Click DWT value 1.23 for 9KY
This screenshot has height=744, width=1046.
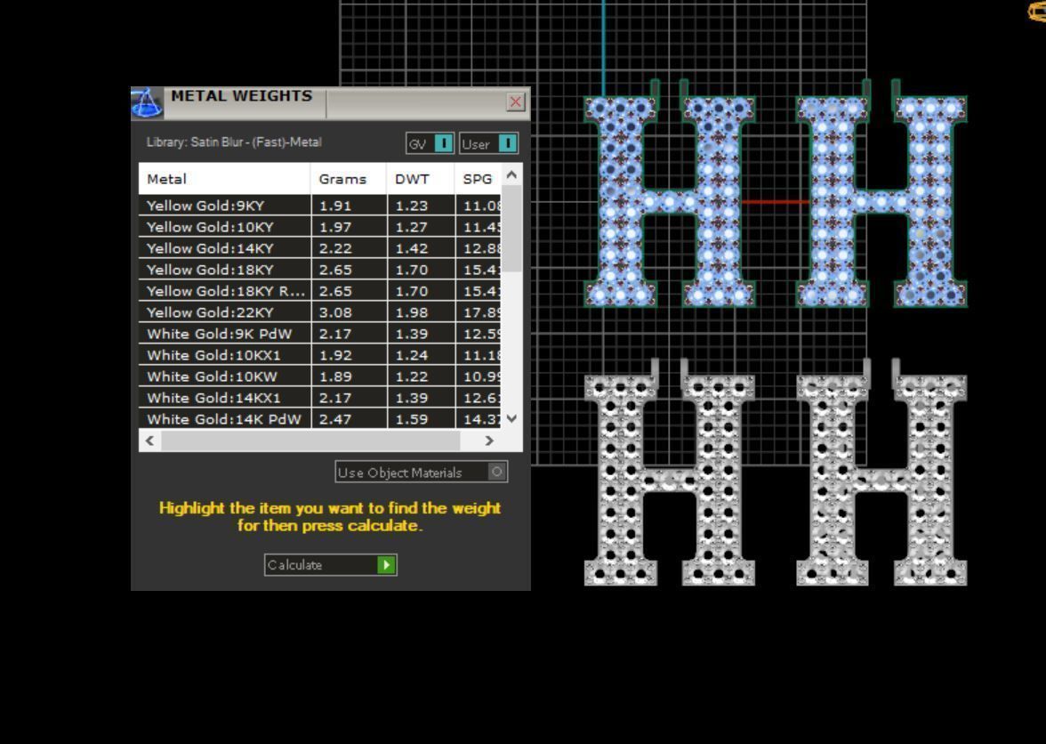tap(412, 206)
